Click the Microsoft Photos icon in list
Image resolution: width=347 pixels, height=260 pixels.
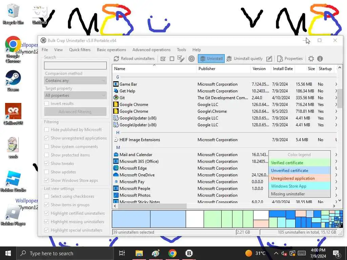coord(116,195)
